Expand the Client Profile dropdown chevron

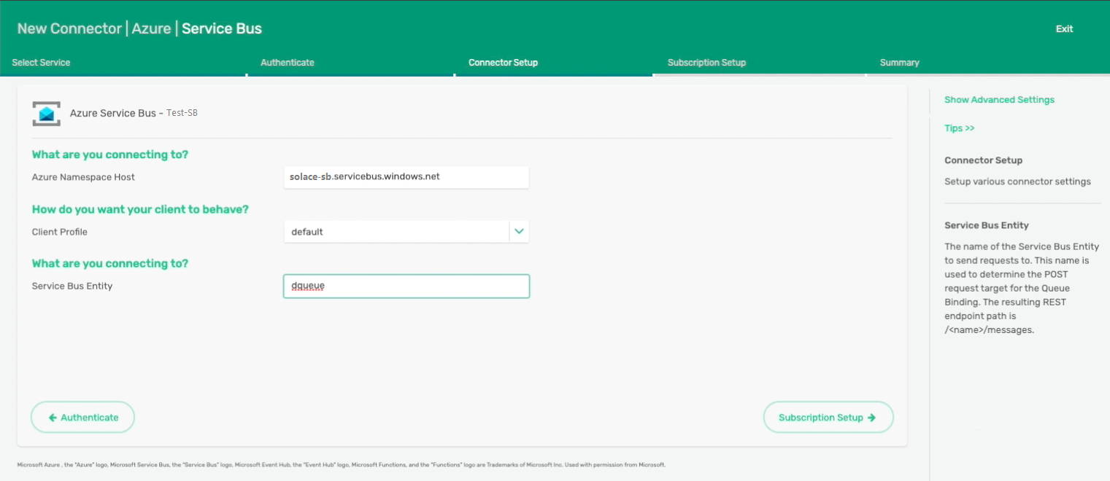coord(519,232)
